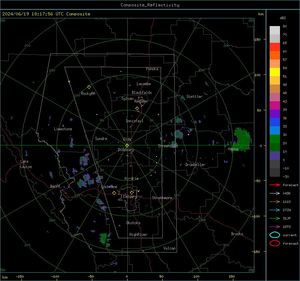Click the HighRiver label
300x281 pixels.
(138, 235)
